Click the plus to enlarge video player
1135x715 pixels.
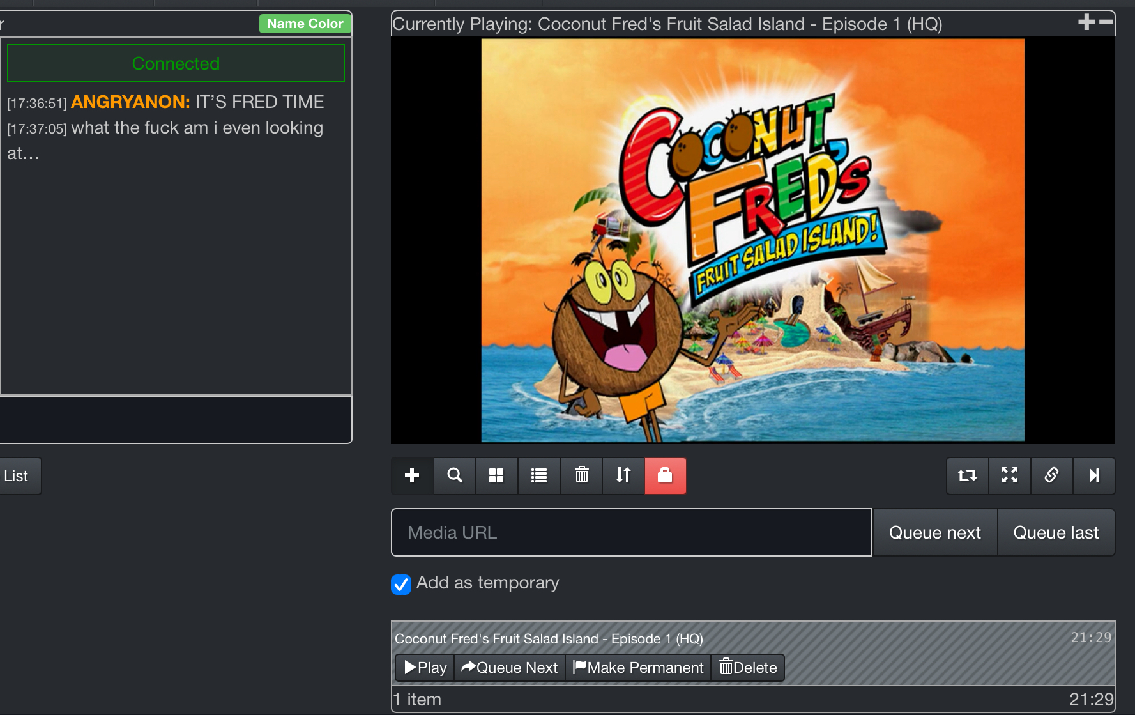[x=1086, y=22]
